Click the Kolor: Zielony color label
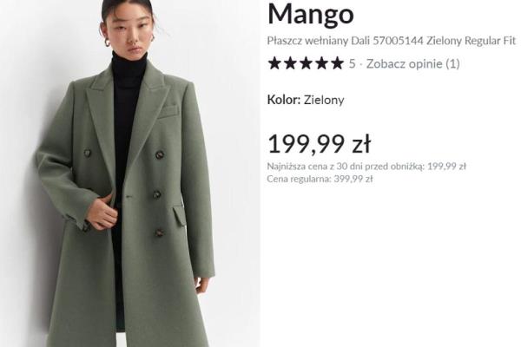The height and width of the screenshot is (347, 521). coord(306,100)
